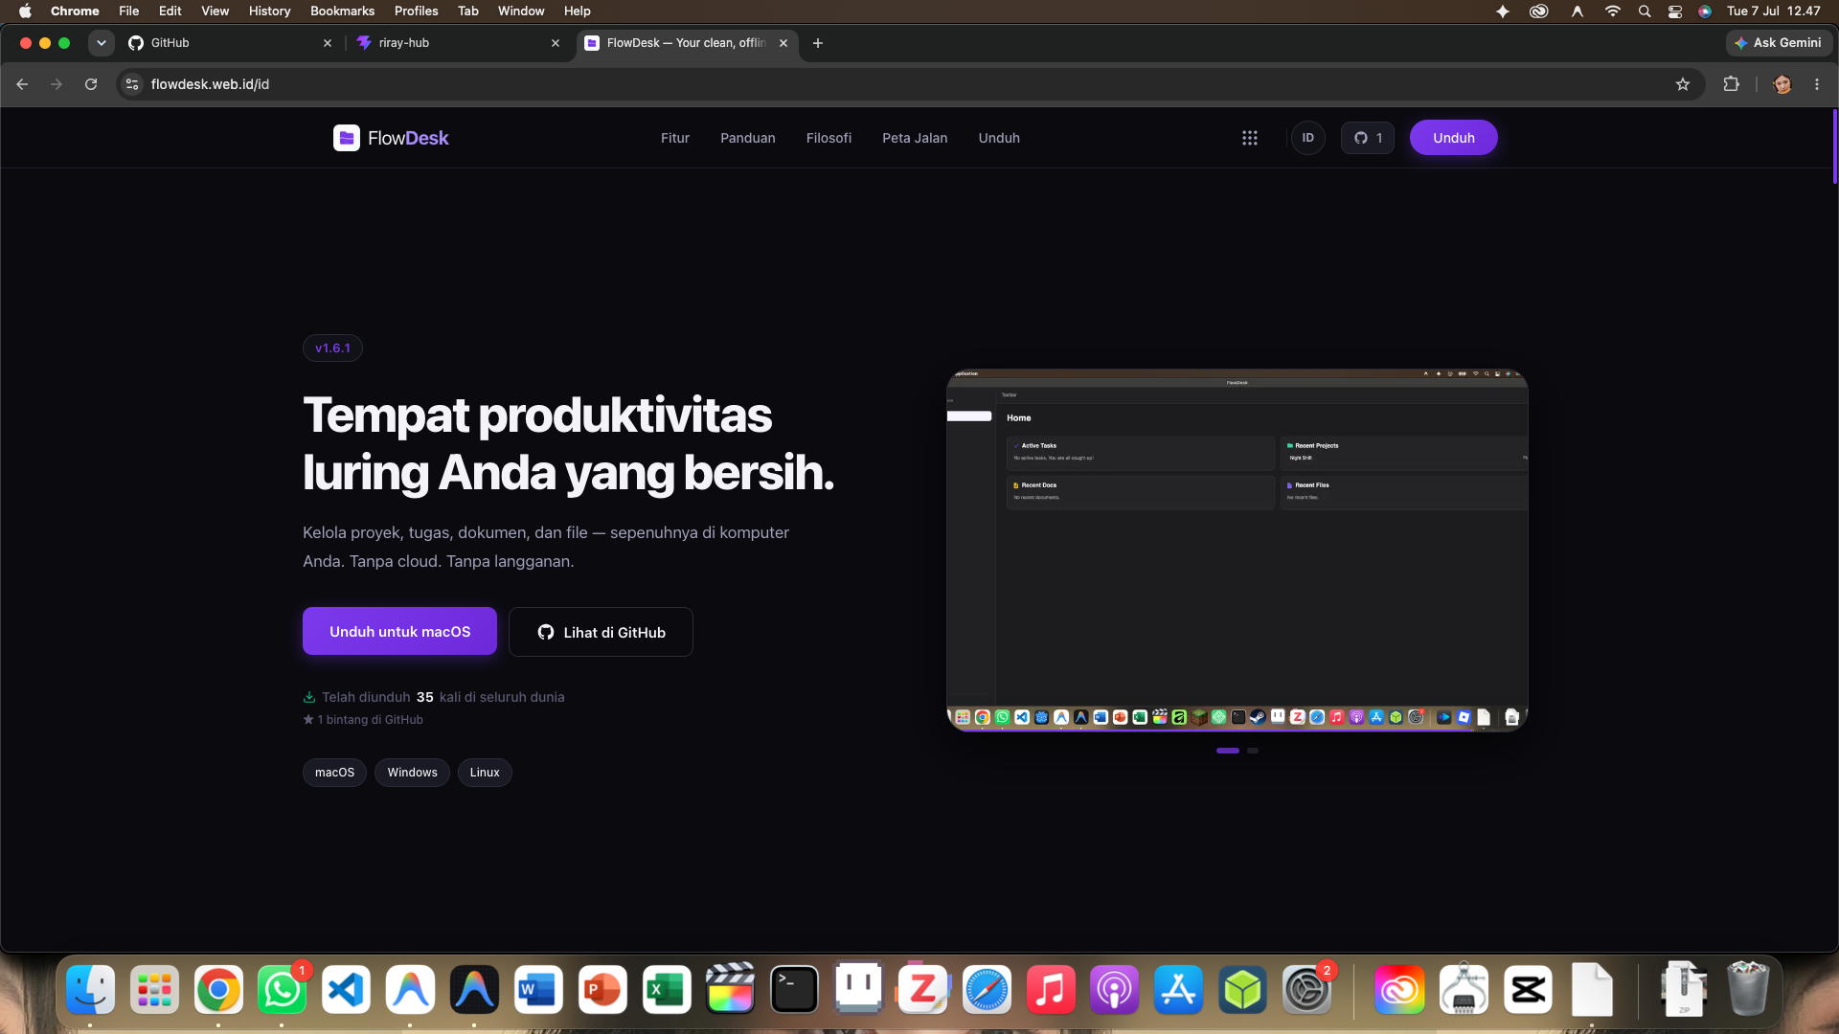Click the GitHub star count button

pos(1368,138)
